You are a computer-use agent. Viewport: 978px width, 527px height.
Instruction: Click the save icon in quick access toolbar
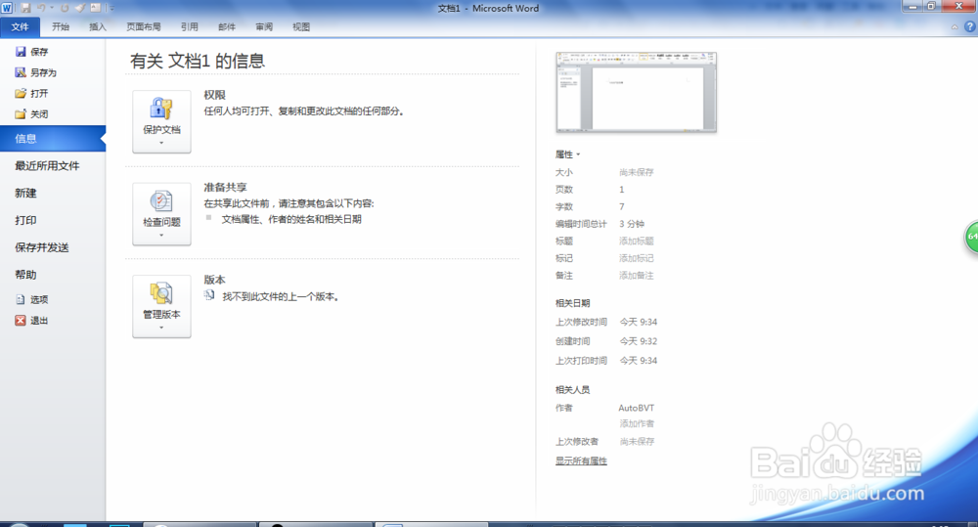pos(25,8)
